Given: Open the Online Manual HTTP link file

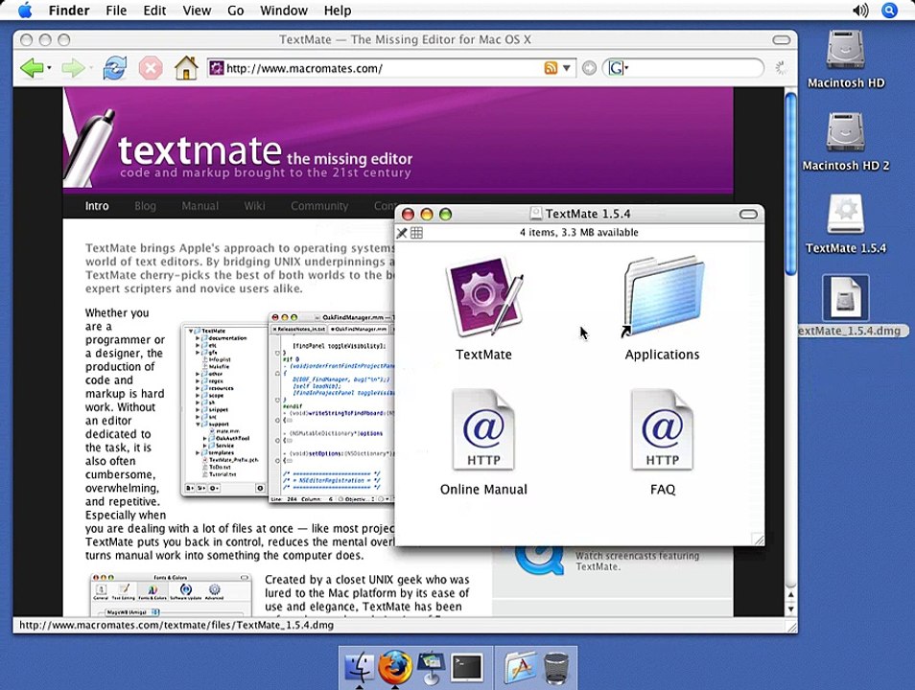Looking at the screenshot, I should click(483, 430).
